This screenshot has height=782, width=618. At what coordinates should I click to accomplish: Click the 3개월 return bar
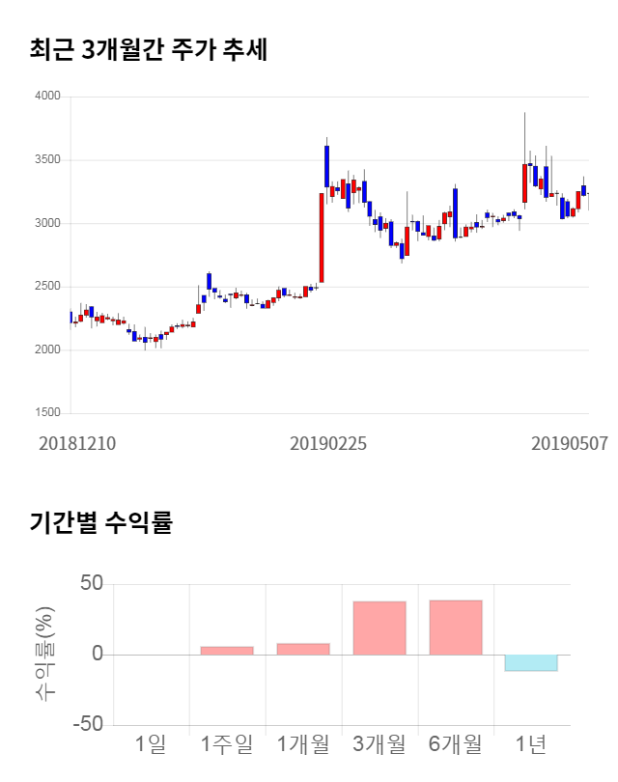click(x=379, y=628)
